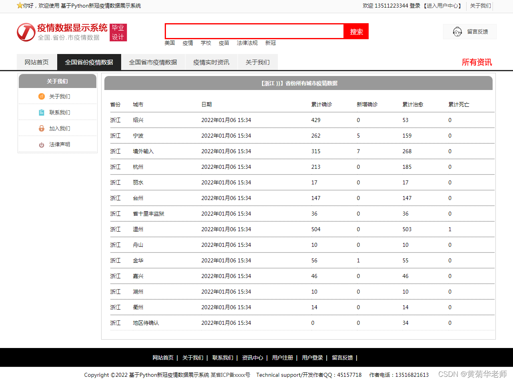Open the 关于我们 tab in the navigation bar

pyautogui.click(x=258, y=62)
